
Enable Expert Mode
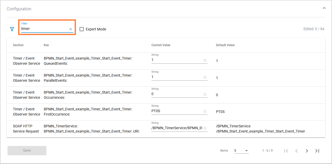[x=82, y=29]
